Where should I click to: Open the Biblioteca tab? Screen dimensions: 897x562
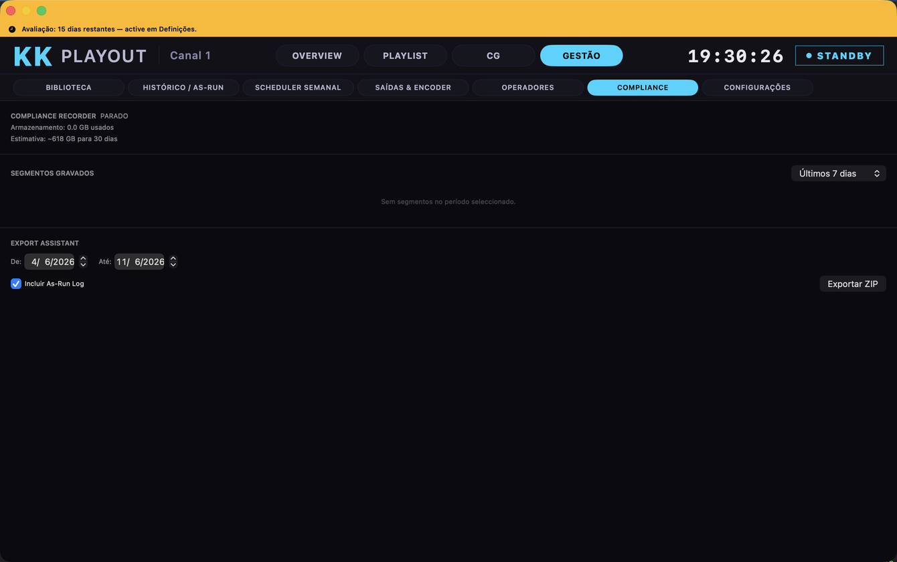coord(69,88)
